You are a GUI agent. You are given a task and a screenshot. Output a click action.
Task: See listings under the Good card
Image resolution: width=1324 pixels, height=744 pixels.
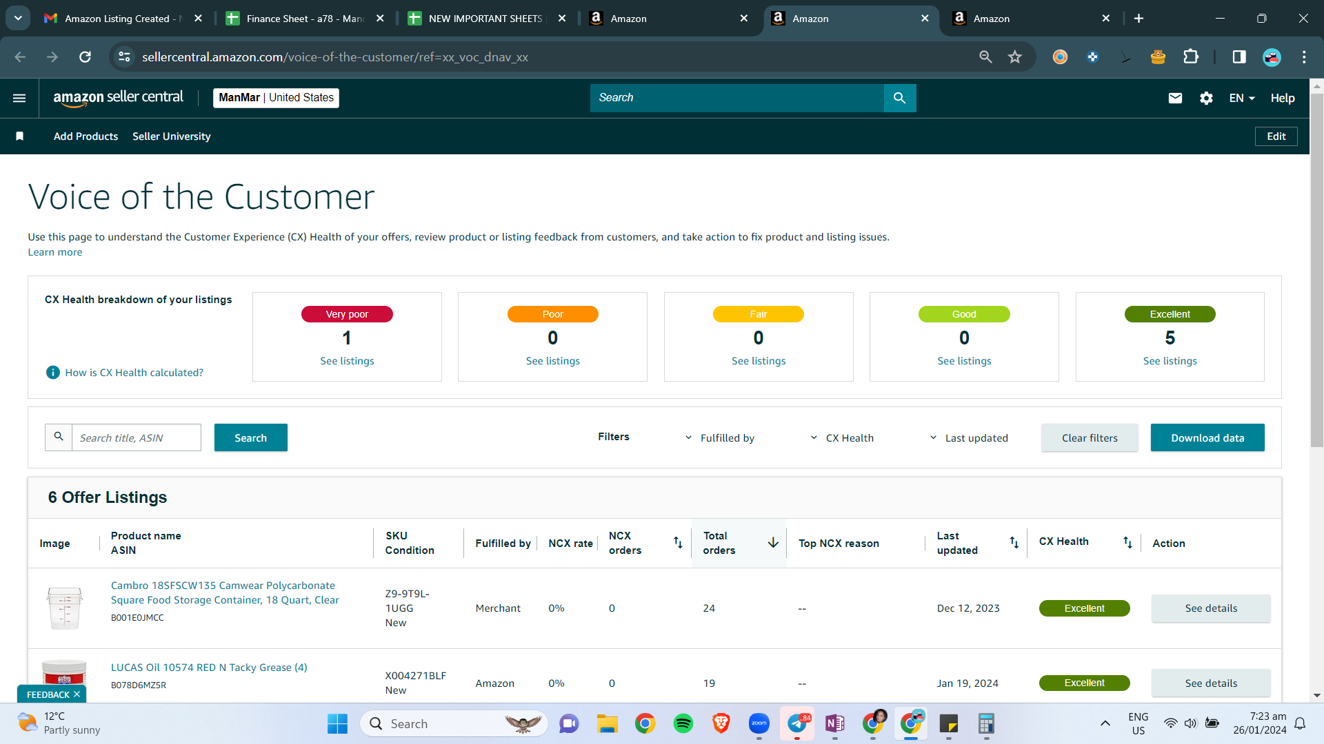click(x=964, y=361)
